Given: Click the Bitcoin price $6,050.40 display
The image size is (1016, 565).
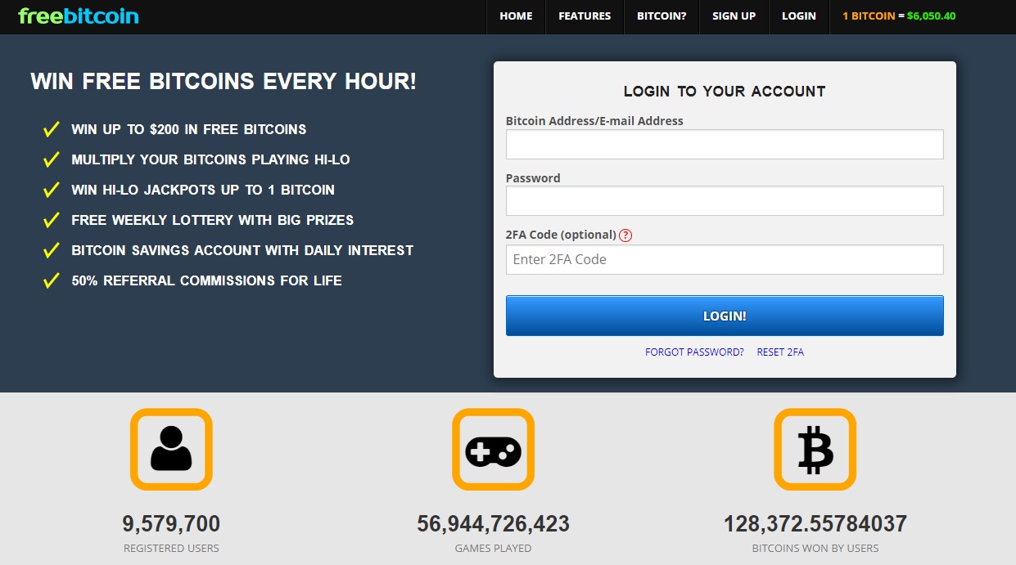Looking at the screenshot, I should [x=931, y=16].
